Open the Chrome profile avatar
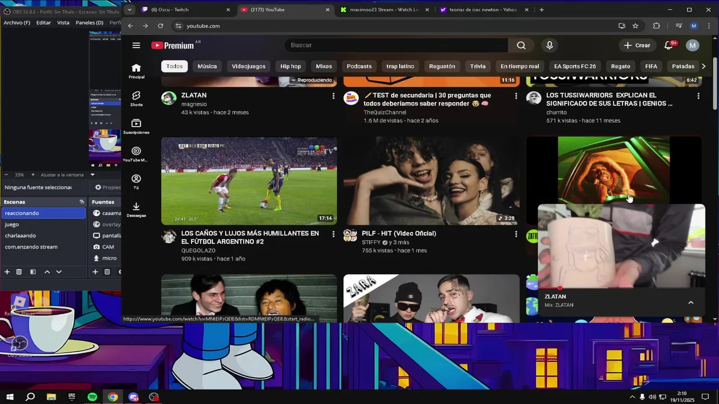The image size is (719, 404). [694, 26]
